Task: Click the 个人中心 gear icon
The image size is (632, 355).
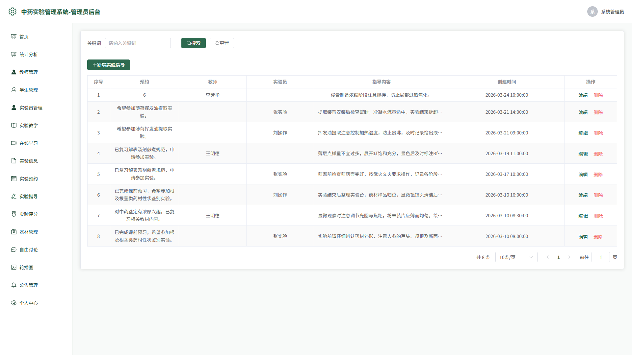Action: (x=14, y=303)
